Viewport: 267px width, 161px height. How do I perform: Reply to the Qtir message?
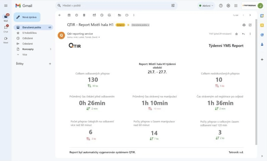243,34
